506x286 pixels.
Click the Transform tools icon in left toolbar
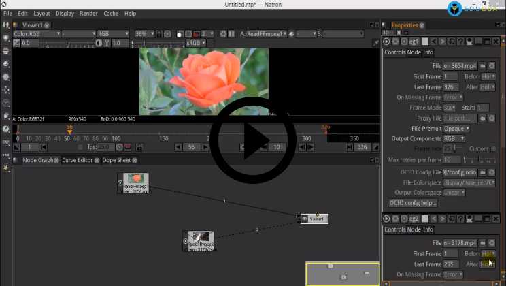[x=6, y=89]
